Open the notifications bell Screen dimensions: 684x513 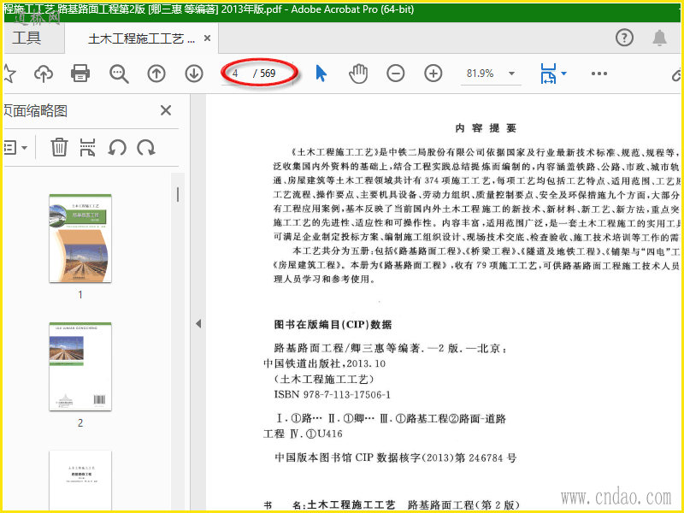659,38
